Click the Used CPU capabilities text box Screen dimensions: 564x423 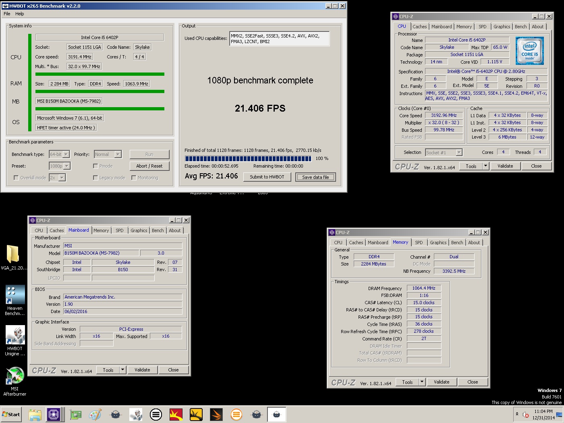pyautogui.click(x=280, y=39)
